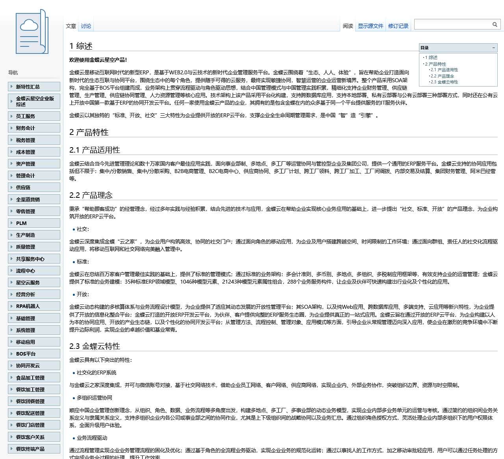Focus the search input field
Screen dimensions: 504x459
tap(453, 24)
